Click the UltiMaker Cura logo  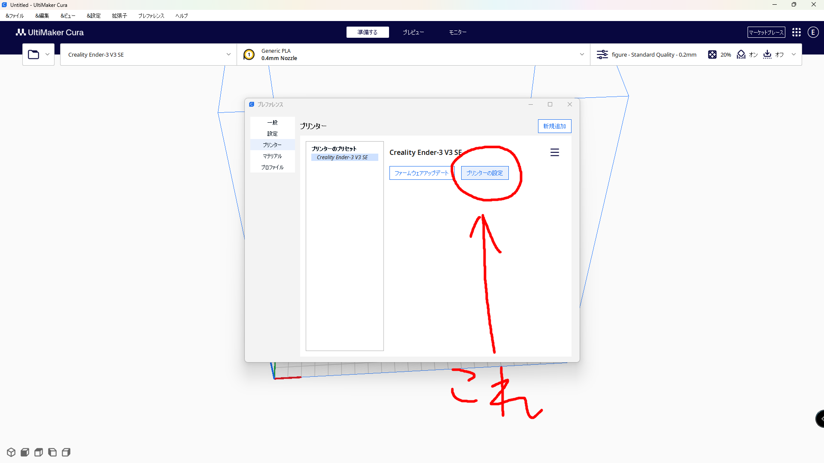tap(50, 32)
